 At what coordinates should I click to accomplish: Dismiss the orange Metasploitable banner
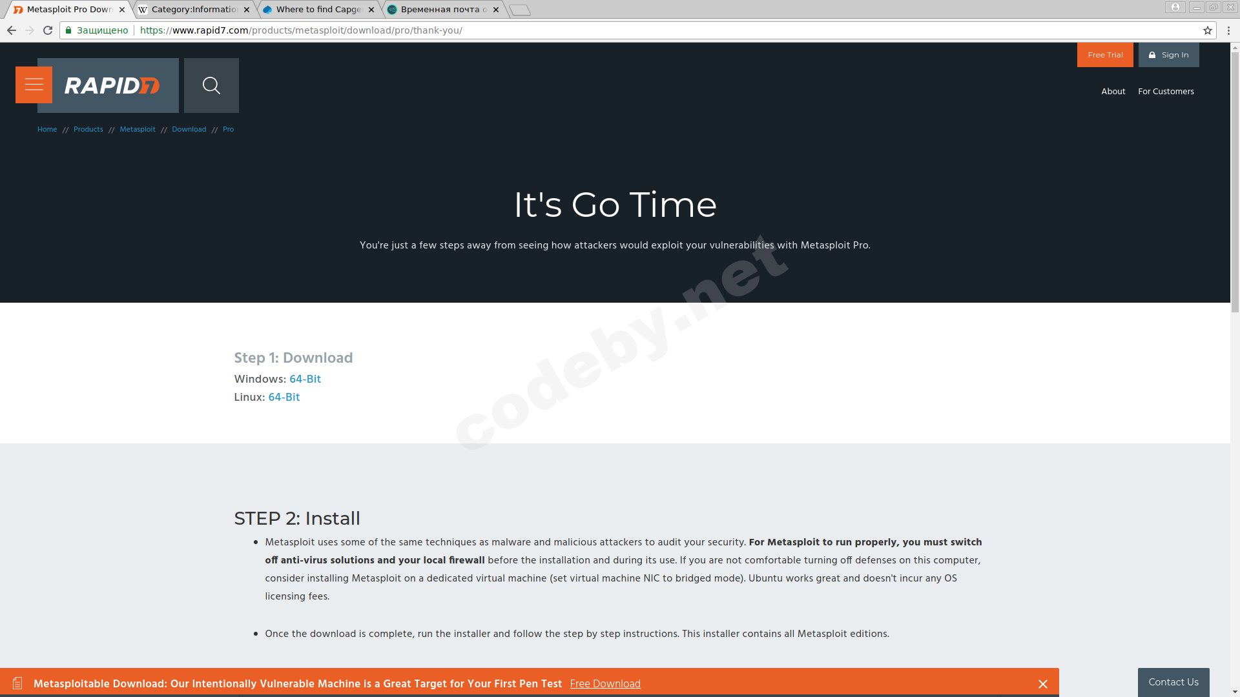(1042, 684)
